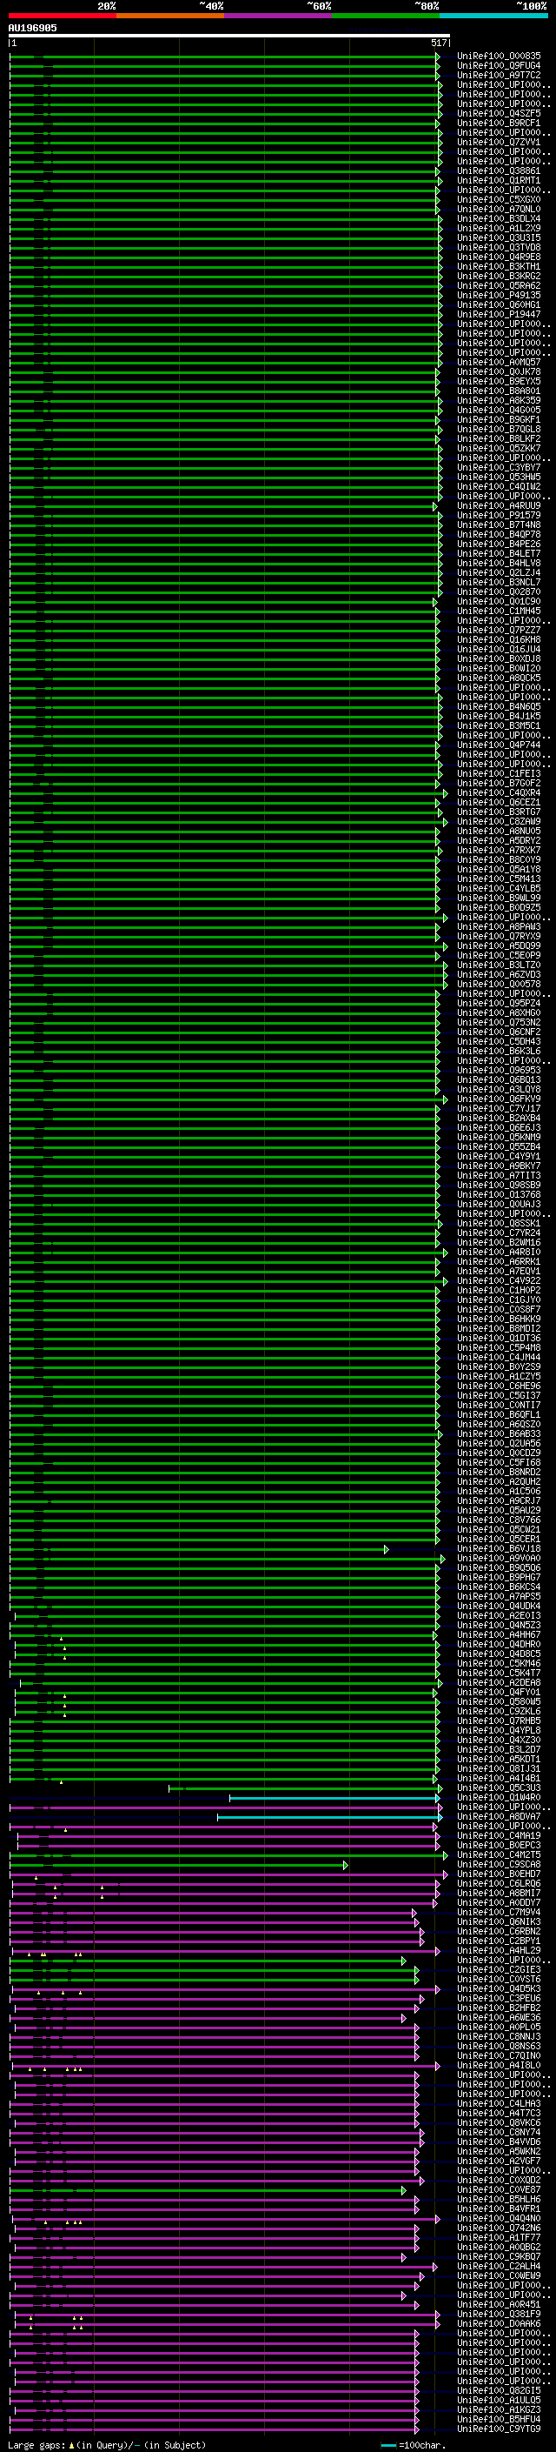Select hit UniRef100_A4HL29
The width and height of the screenshot is (556, 2452).
coord(498,1950)
